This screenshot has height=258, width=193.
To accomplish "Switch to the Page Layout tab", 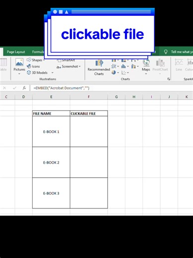I will (16, 52).
